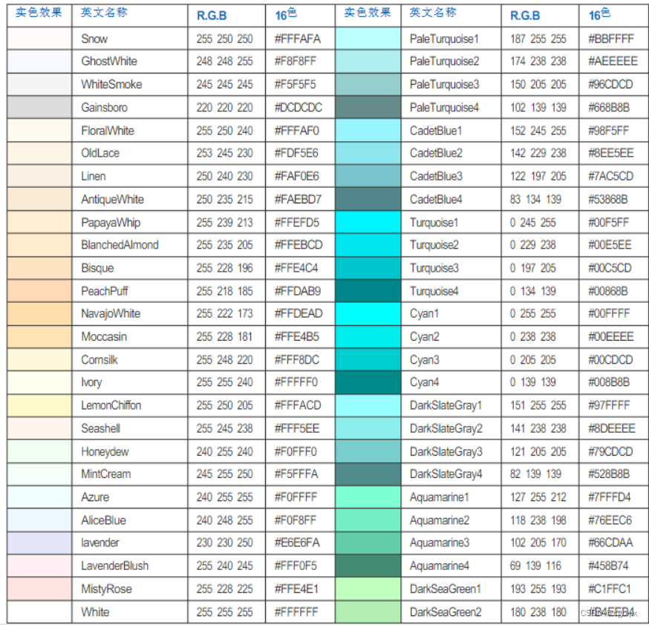Click the hex code #FFF8DC
Screen dimensions: 649x625
click(x=297, y=360)
